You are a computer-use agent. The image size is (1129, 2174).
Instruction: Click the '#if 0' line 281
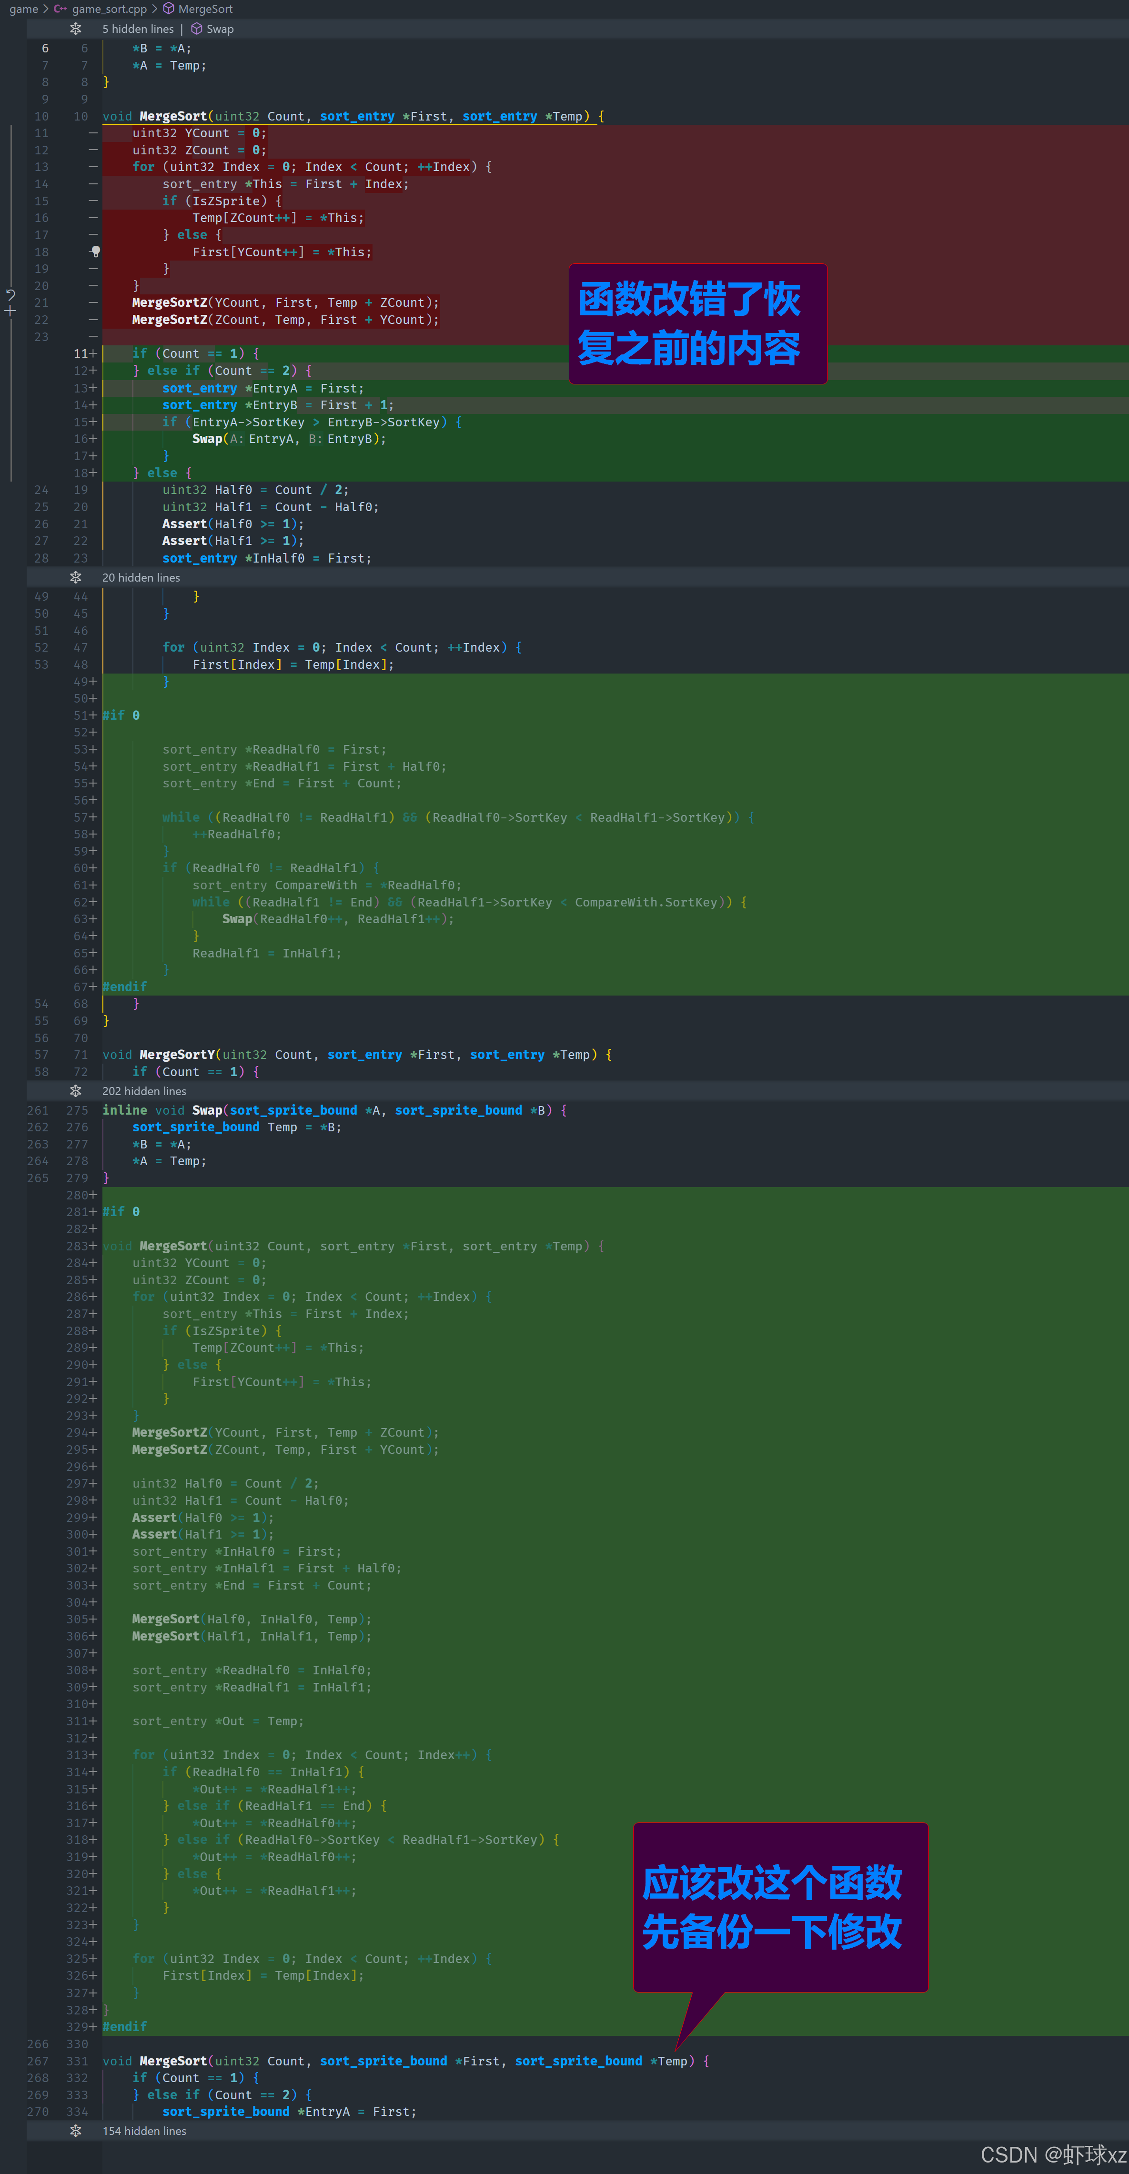[x=121, y=1212]
